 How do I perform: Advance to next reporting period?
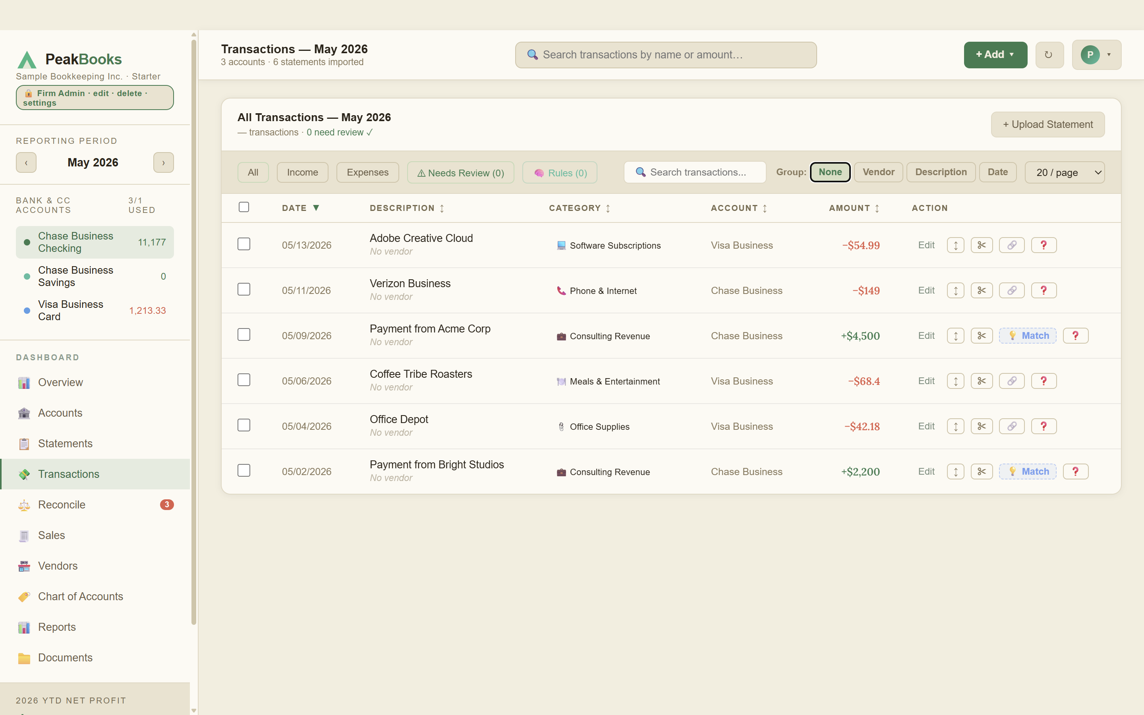point(164,163)
